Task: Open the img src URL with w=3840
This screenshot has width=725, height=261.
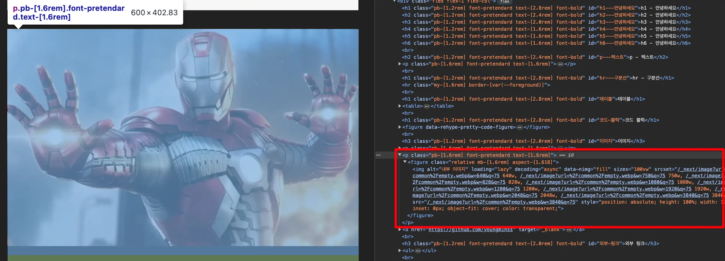Action: click(501, 202)
